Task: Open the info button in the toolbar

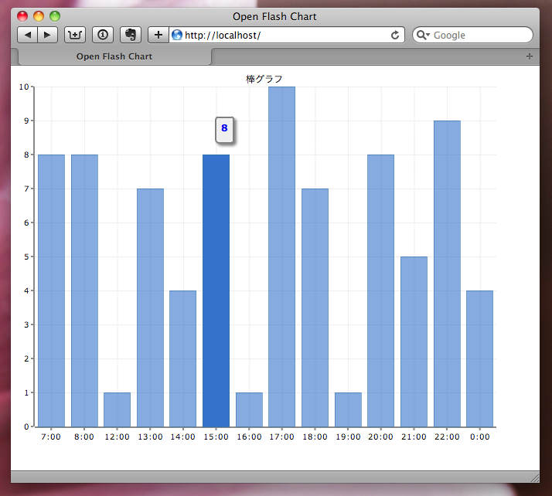Action: pyautogui.click(x=103, y=35)
